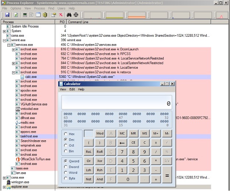Expand the explorer.exe node
Viewport: 230px width, 191px height.
(4, 187)
